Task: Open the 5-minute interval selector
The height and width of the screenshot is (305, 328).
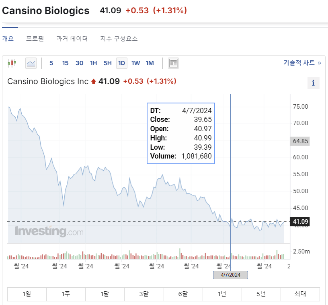Action: (51, 63)
